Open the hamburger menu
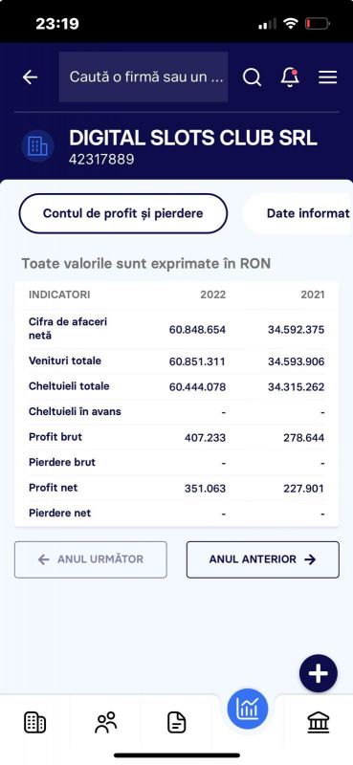353x765 pixels. click(327, 77)
